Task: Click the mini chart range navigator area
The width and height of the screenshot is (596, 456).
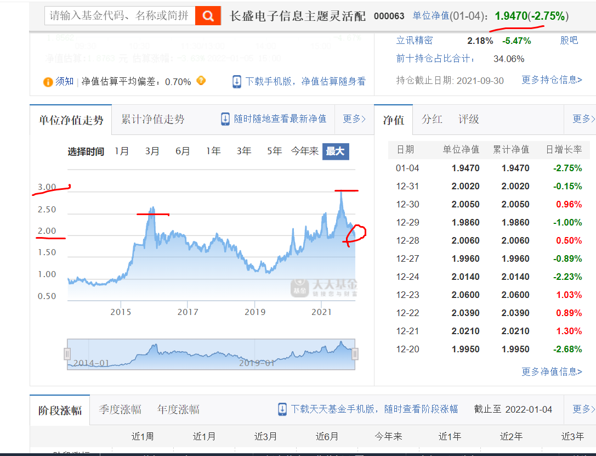Action: pos(211,354)
